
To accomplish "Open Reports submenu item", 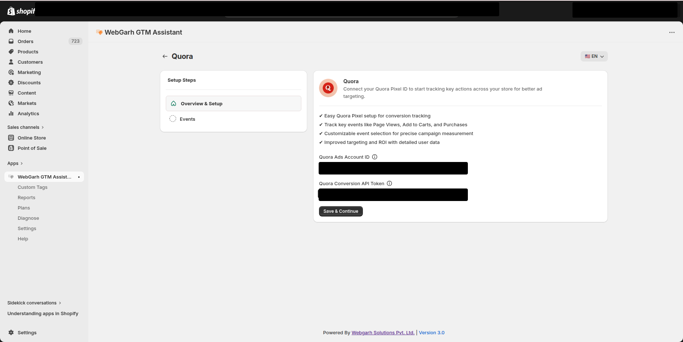I will click(x=27, y=198).
